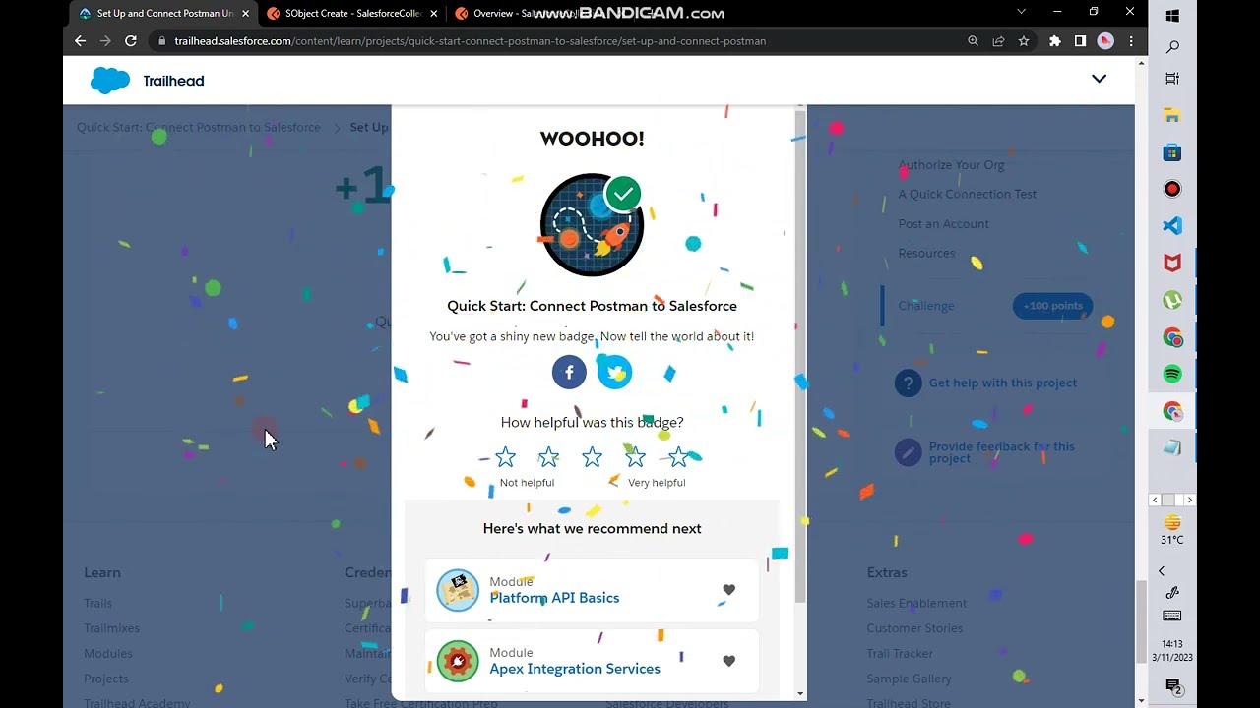
Task: Rate the badge one star
Action: (x=505, y=457)
